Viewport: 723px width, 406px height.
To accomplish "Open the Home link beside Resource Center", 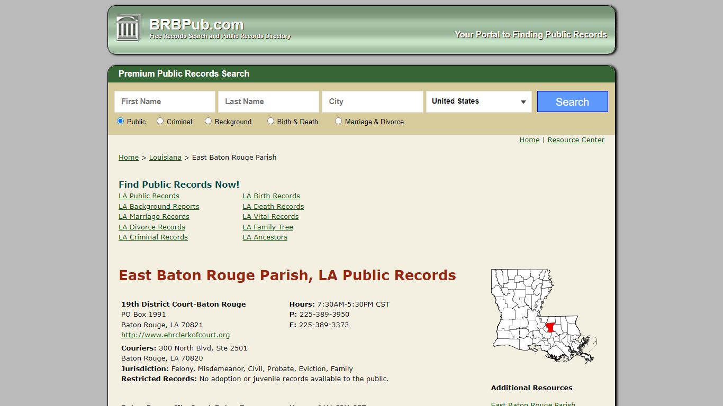I will tap(529, 140).
